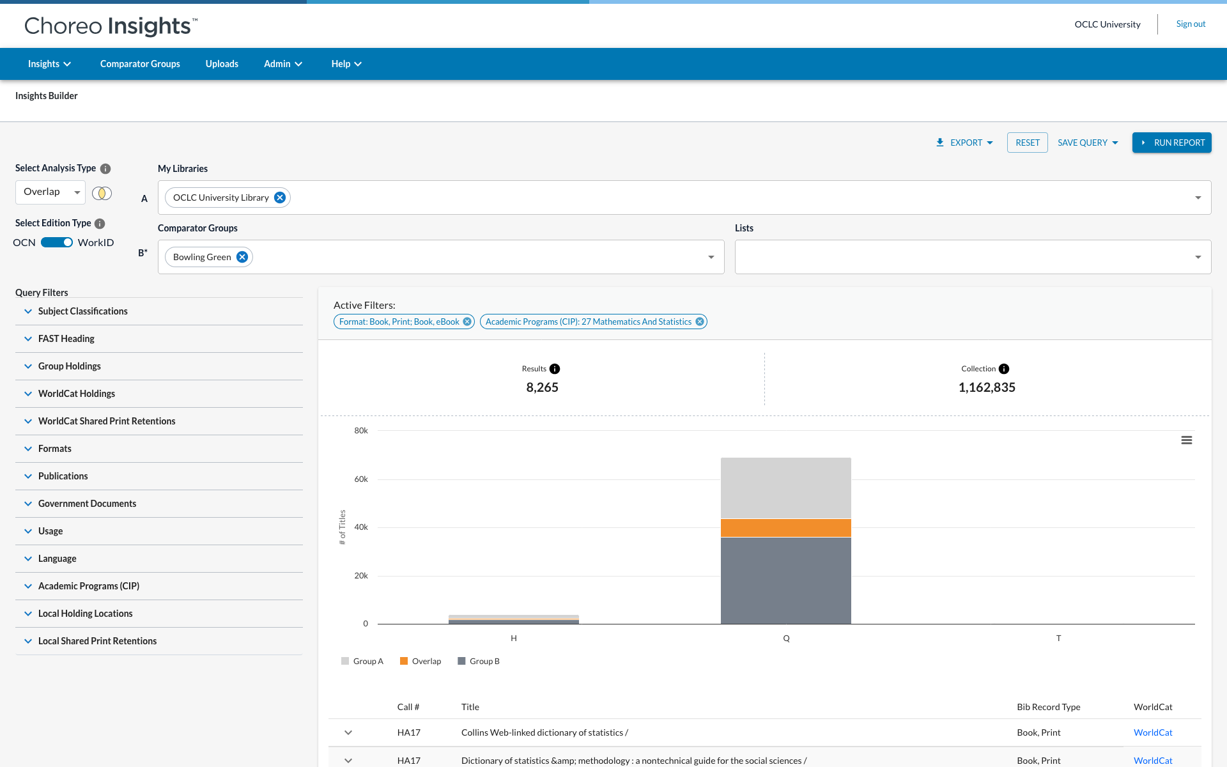1227x767 pixels.
Task: Click the RUN REPORT button
Action: coord(1171,143)
